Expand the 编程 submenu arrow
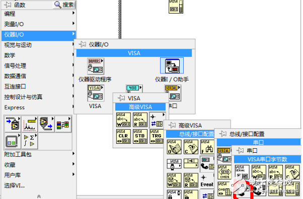The image size is (303, 199). [73, 13]
